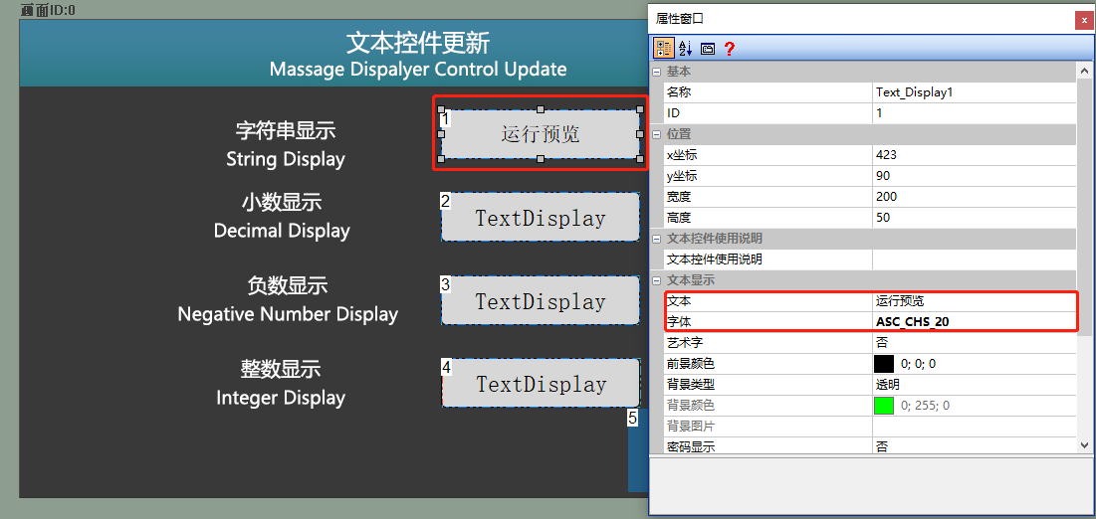Open property pages icon in toolbar
1096x519 pixels.
point(708,49)
